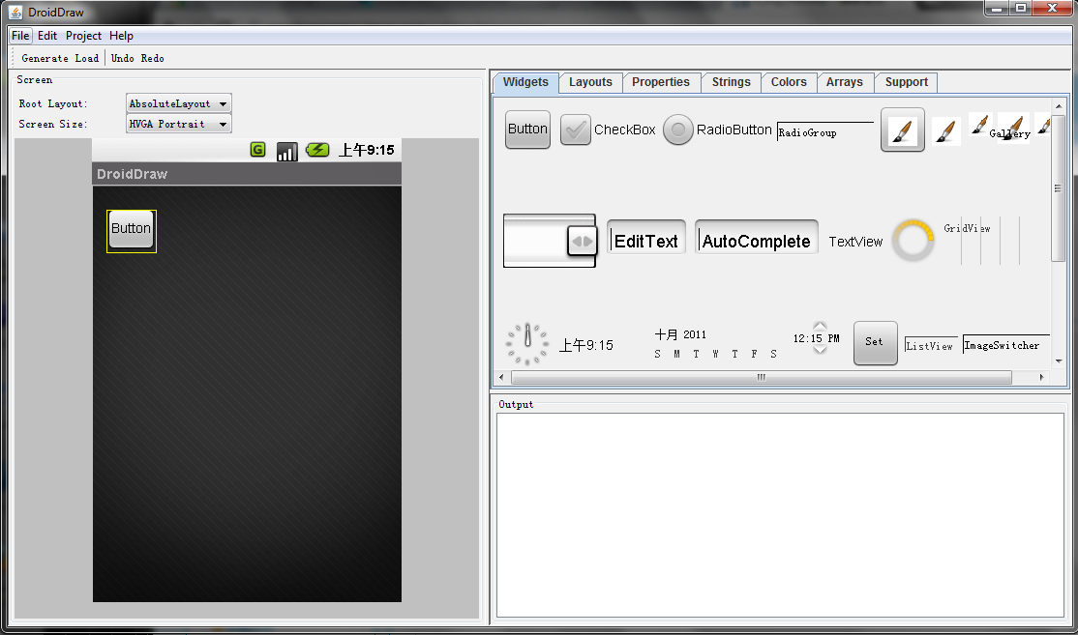
Task: Switch to the Strings tab
Action: point(731,82)
